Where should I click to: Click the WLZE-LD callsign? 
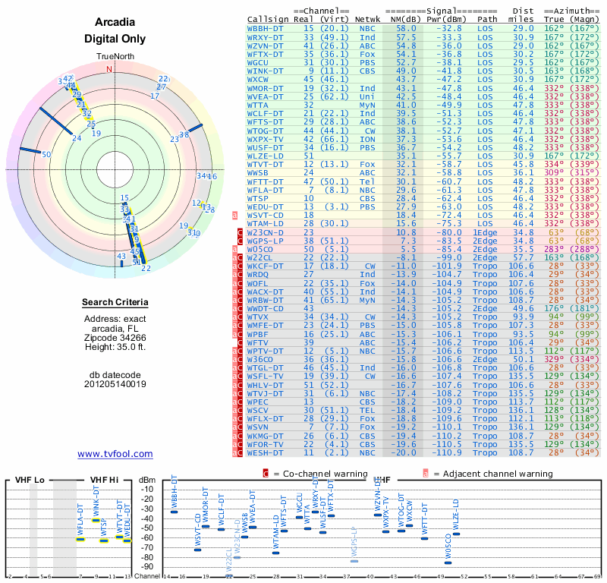point(265,156)
